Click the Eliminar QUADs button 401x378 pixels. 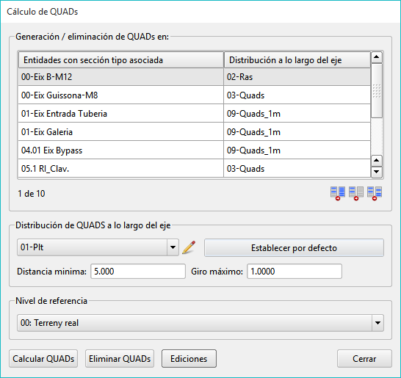pos(120,359)
